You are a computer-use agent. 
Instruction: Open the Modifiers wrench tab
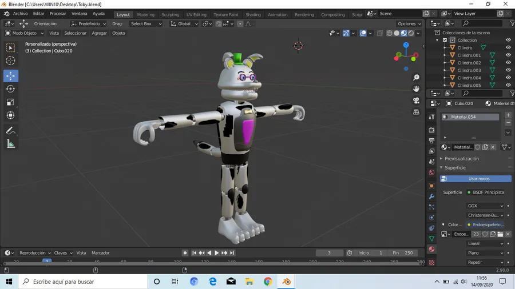tap(431, 196)
